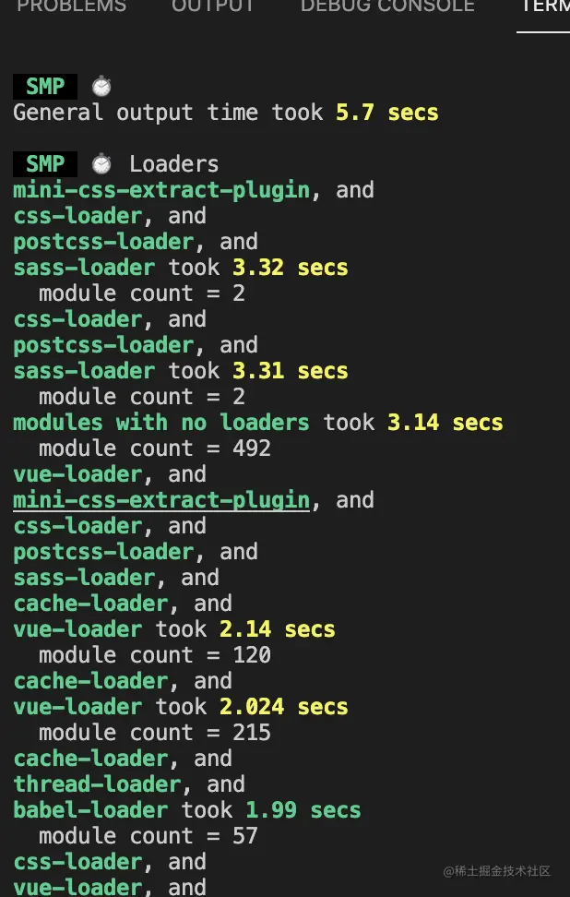Click the stopwatch icon above General output time
Screen dimensions: 570x897
101,87
